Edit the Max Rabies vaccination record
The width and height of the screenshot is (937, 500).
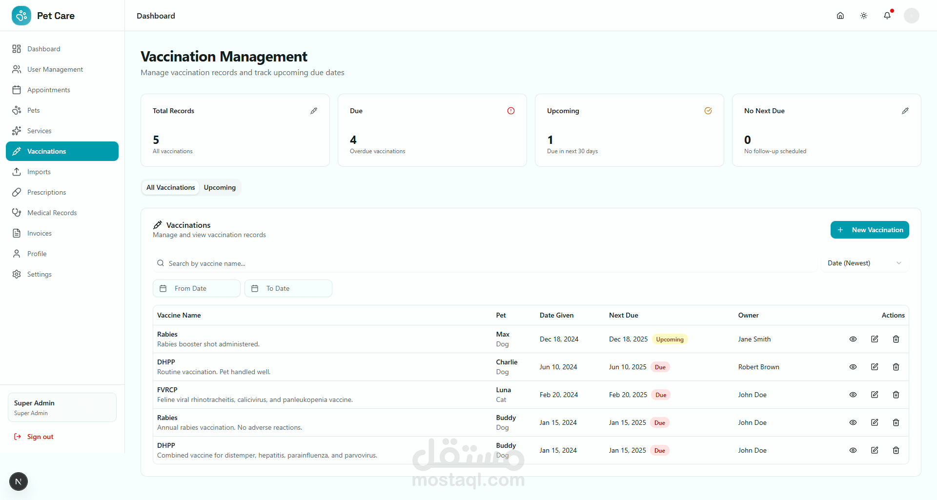coord(875,339)
